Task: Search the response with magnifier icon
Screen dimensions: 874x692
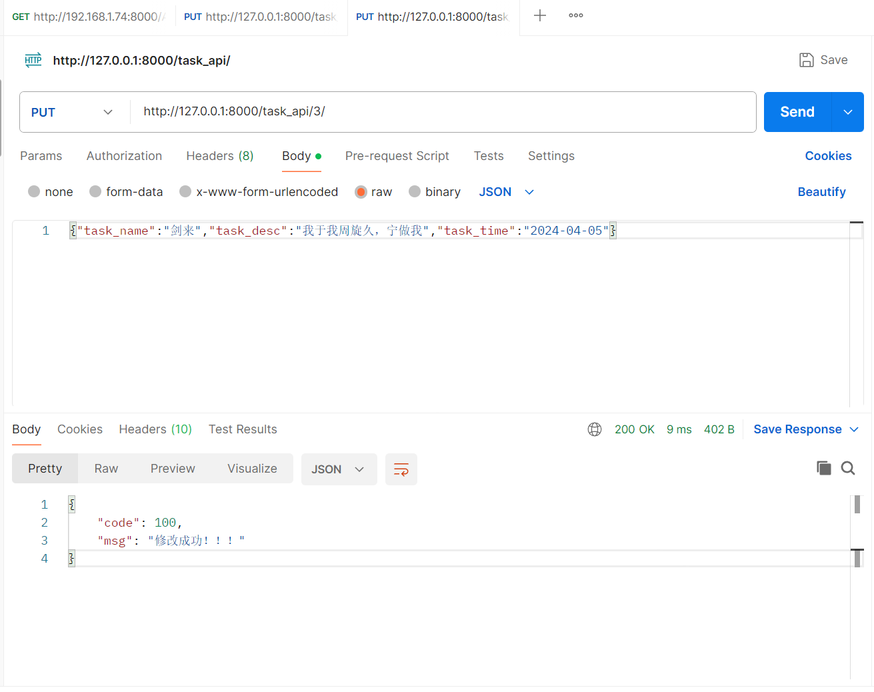Action: point(848,468)
